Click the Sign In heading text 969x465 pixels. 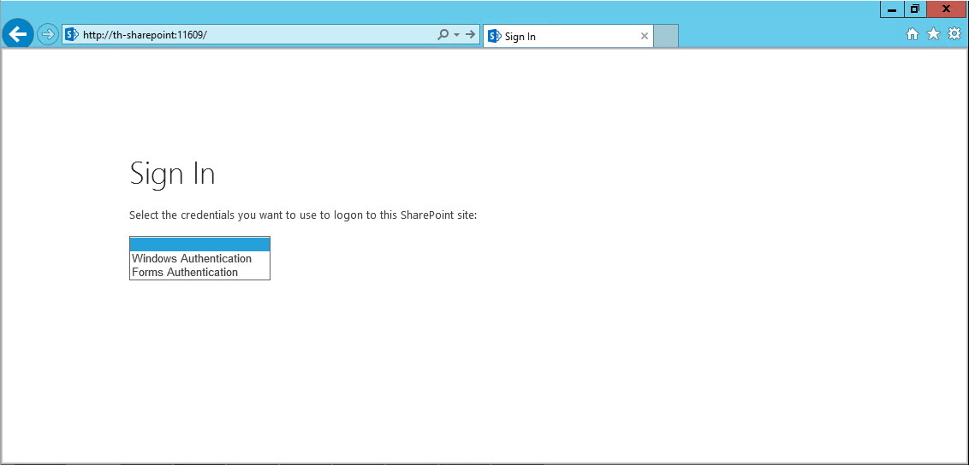(x=172, y=174)
